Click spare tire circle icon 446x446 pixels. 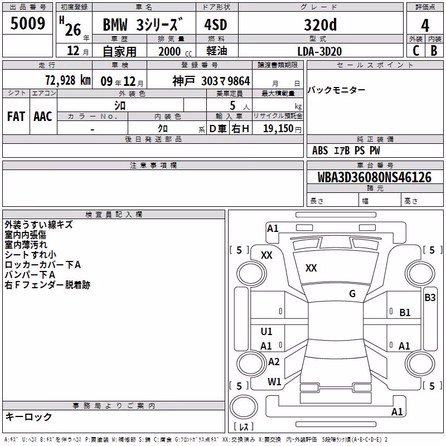pyautogui.click(x=244, y=407)
